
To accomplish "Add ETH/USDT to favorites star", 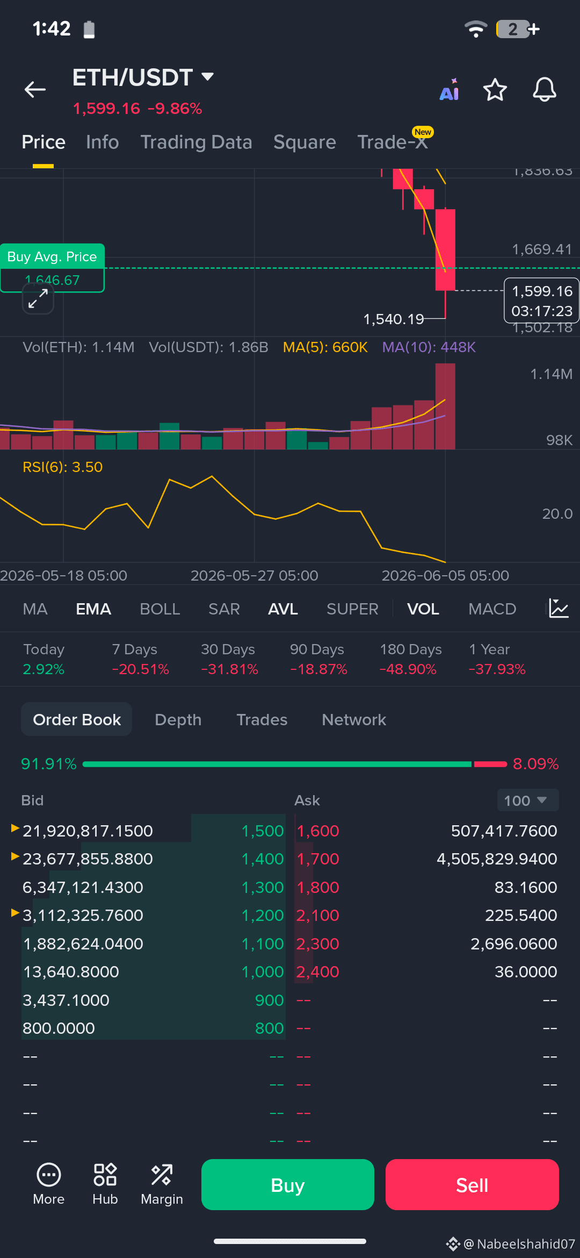I will 495,90.
